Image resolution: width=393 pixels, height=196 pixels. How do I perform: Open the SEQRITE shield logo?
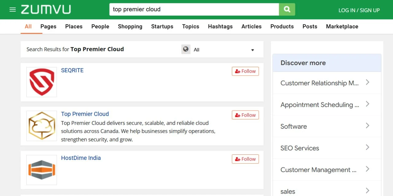(42, 82)
